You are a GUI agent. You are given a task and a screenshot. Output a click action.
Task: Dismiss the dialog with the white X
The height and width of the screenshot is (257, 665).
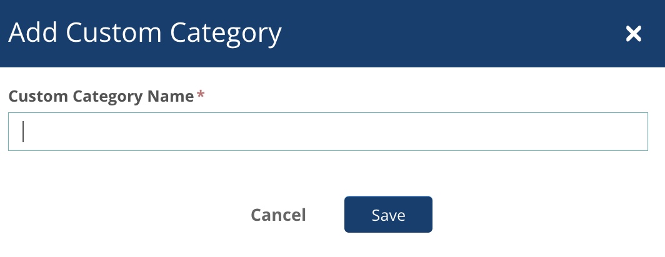click(x=634, y=34)
